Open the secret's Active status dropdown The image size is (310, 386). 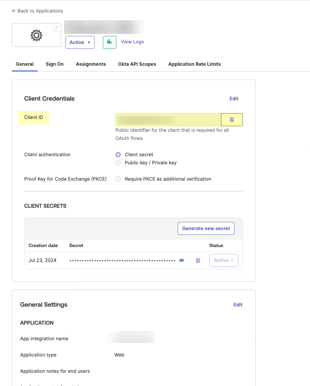click(224, 260)
